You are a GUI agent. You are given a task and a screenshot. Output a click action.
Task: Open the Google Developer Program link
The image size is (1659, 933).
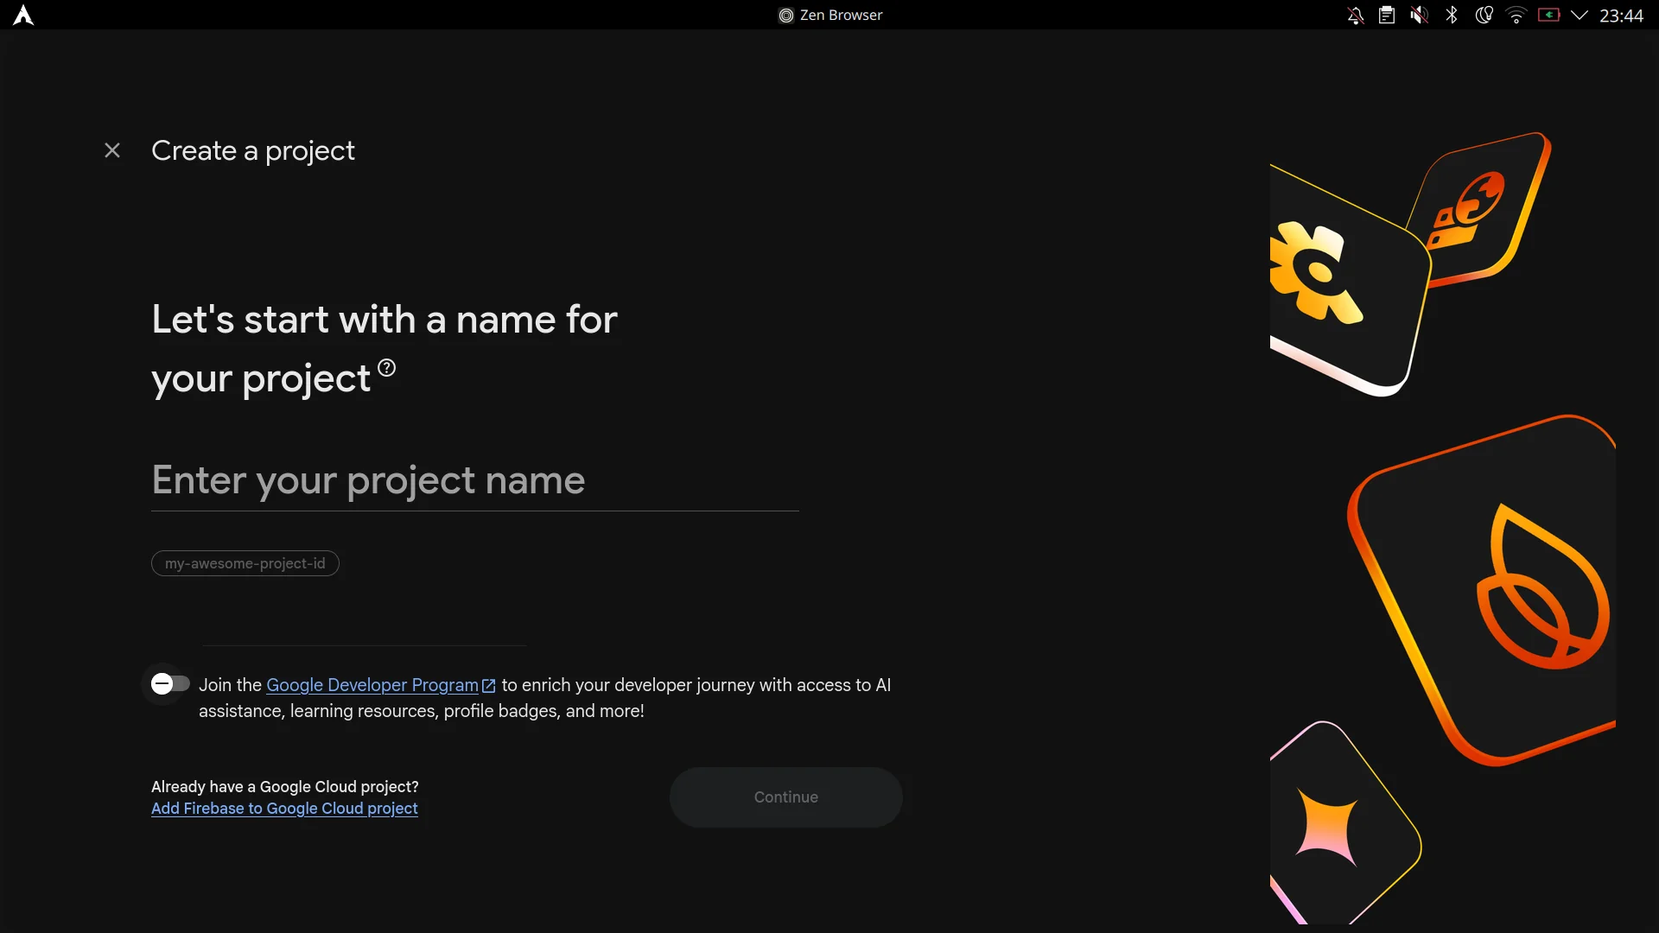tap(372, 685)
